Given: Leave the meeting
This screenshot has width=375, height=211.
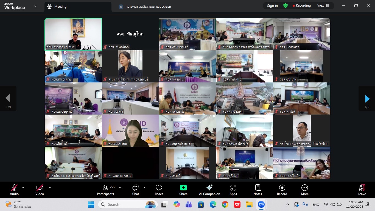Looking at the screenshot, I should (x=362, y=190).
